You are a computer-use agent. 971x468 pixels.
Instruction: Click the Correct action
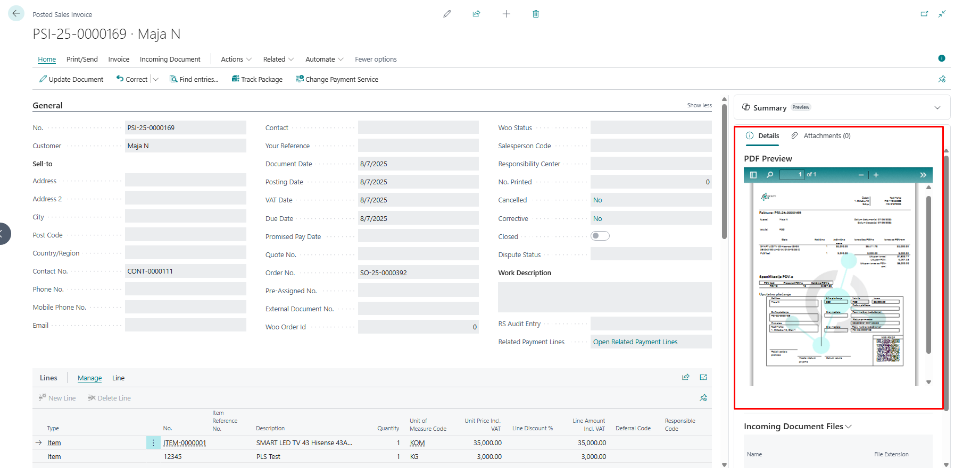coord(132,79)
